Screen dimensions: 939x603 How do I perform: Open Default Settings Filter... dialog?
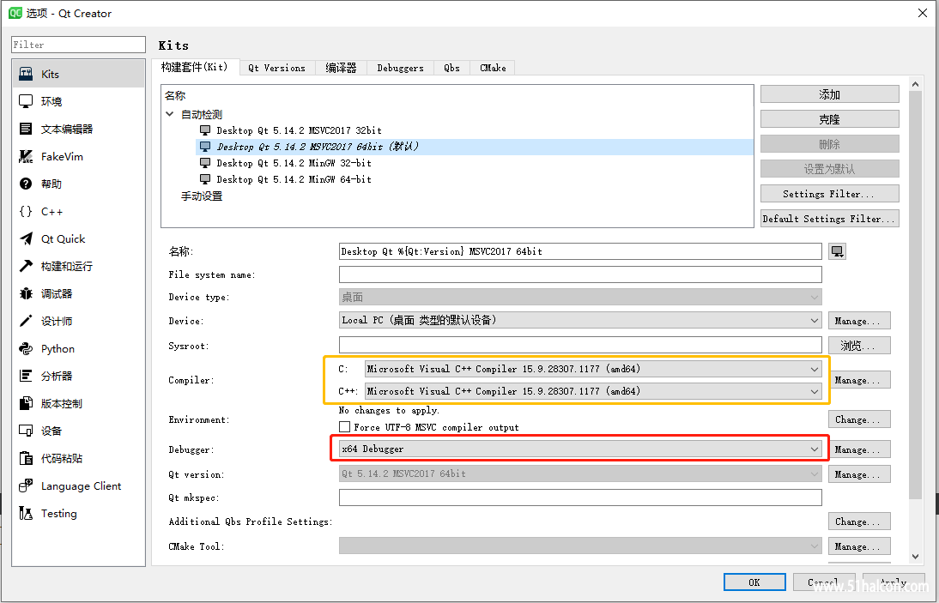coord(829,219)
